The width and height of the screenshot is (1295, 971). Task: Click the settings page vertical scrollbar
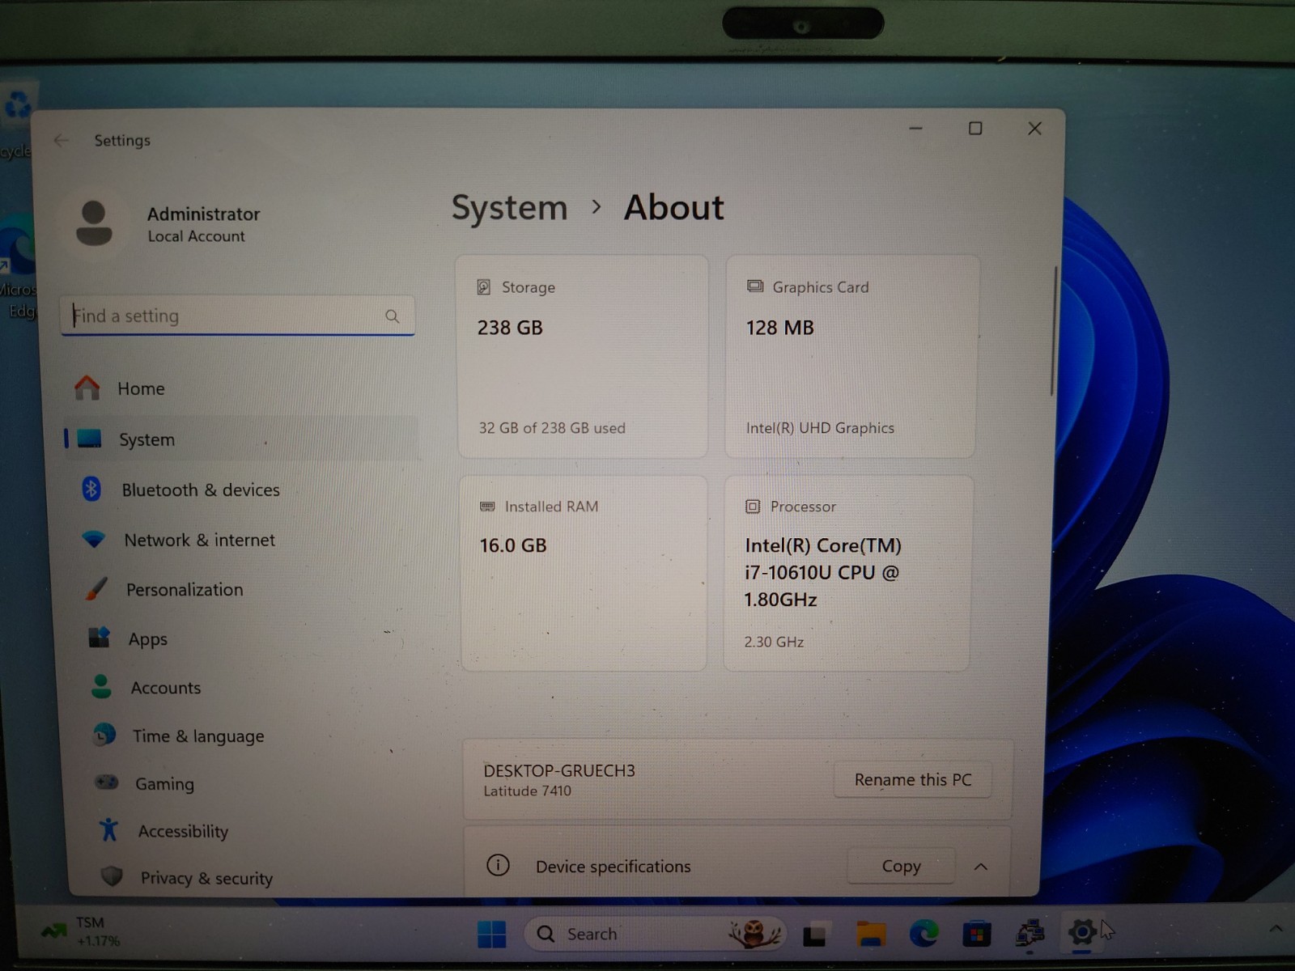point(1053,332)
